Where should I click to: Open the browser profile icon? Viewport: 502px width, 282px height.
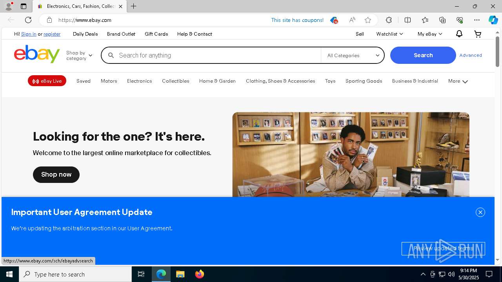pyautogui.click(x=9, y=6)
